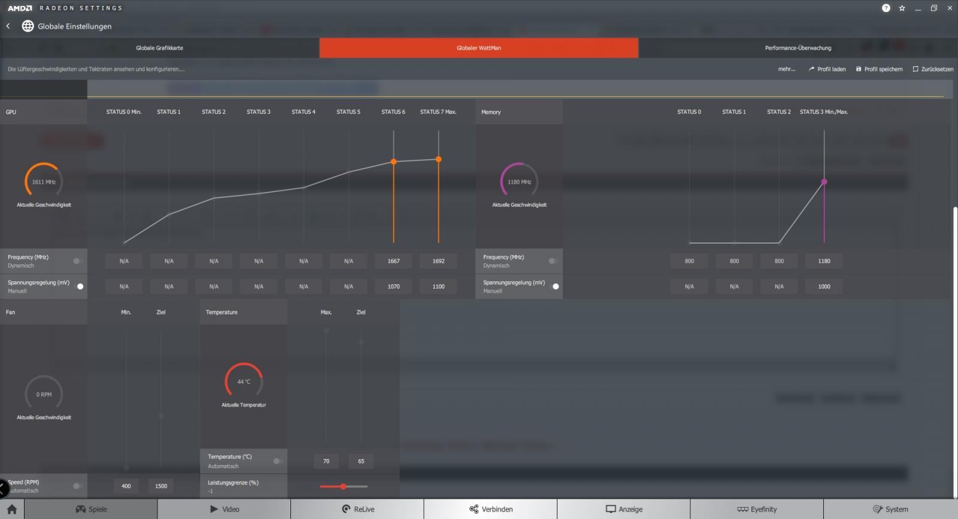The width and height of the screenshot is (958, 519).
Task: Switch to Performance-Überwachung tab
Action: pyautogui.click(x=798, y=48)
